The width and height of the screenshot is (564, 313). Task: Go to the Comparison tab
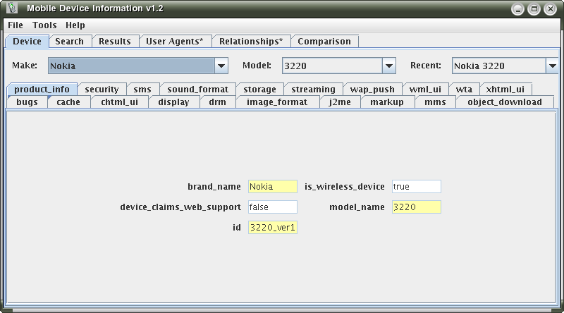[x=324, y=42]
